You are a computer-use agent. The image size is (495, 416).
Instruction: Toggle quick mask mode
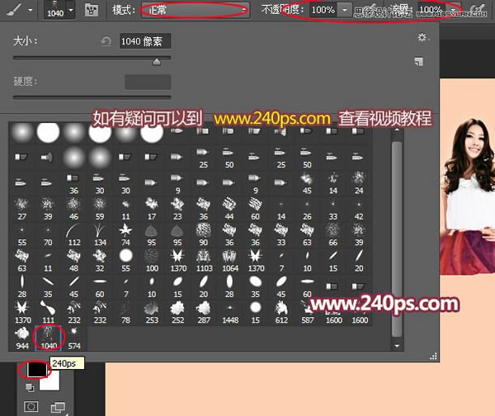[31, 407]
